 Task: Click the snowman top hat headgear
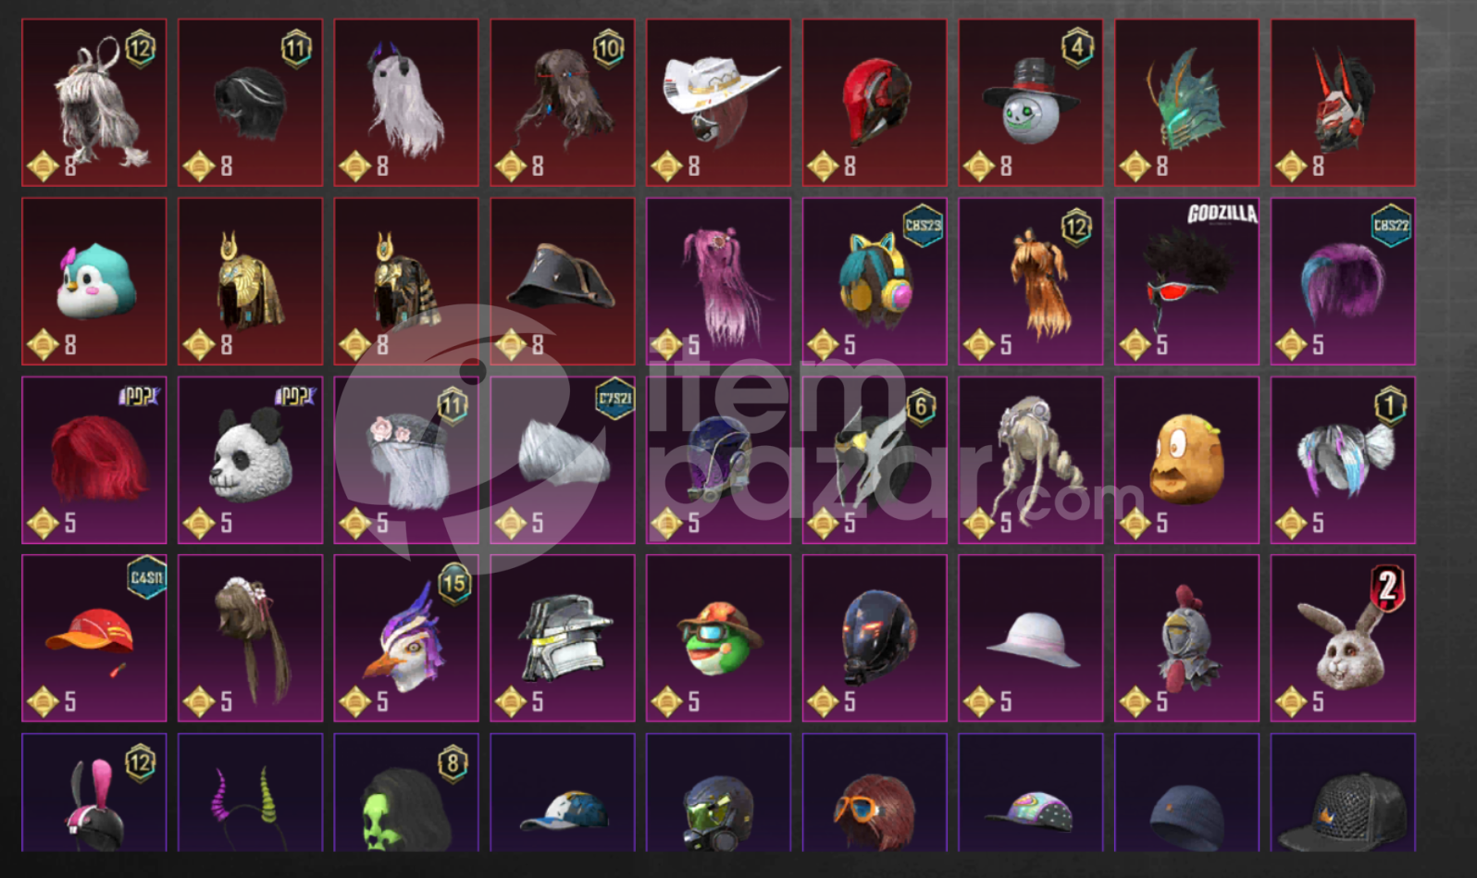click(1030, 102)
